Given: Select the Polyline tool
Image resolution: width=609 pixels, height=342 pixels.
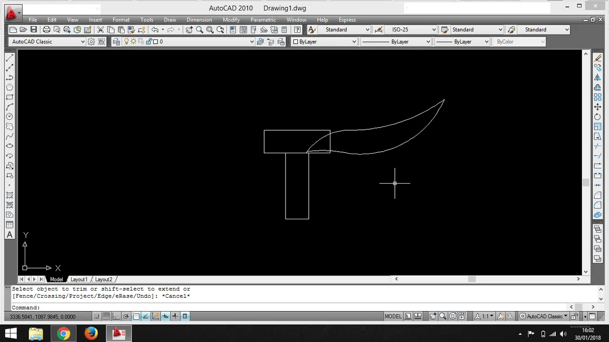Looking at the screenshot, I should pos(10,78).
